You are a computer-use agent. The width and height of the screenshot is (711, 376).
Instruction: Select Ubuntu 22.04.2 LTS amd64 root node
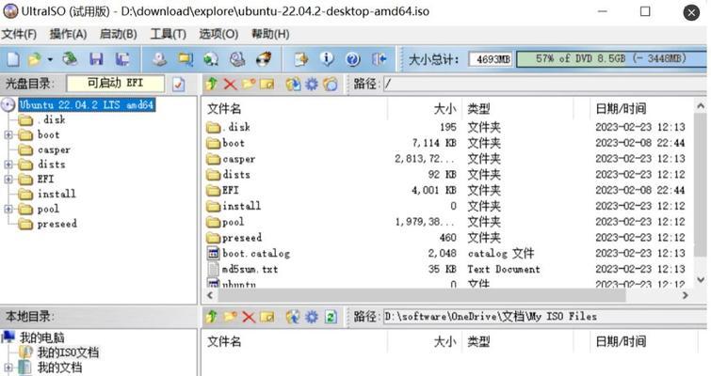pyautogui.click(x=87, y=105)
